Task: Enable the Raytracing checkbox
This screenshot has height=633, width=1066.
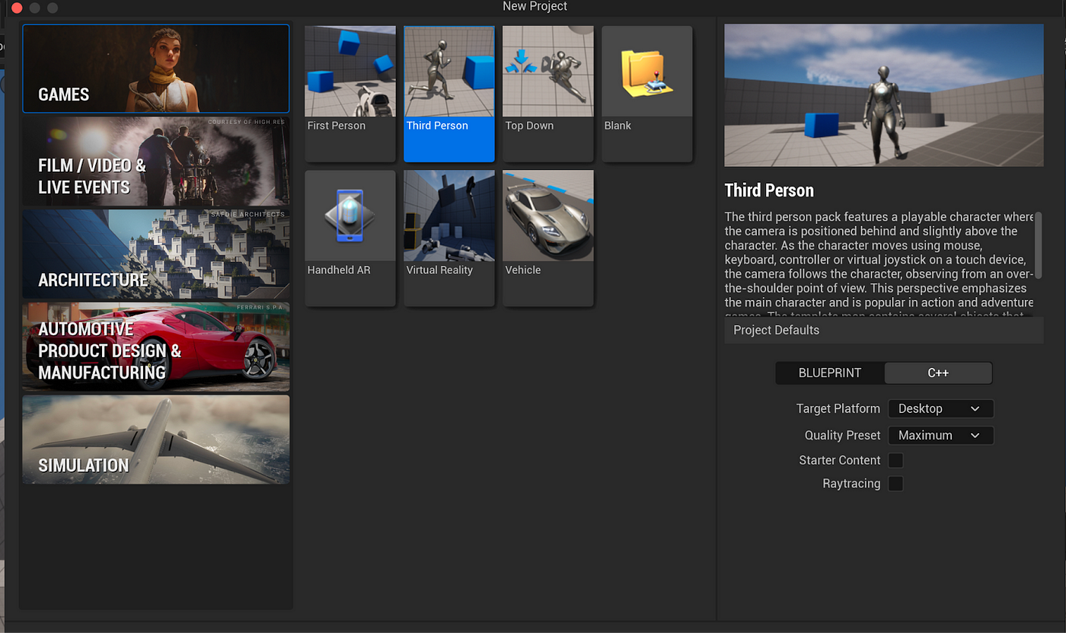Action: (x=896, y=484)
